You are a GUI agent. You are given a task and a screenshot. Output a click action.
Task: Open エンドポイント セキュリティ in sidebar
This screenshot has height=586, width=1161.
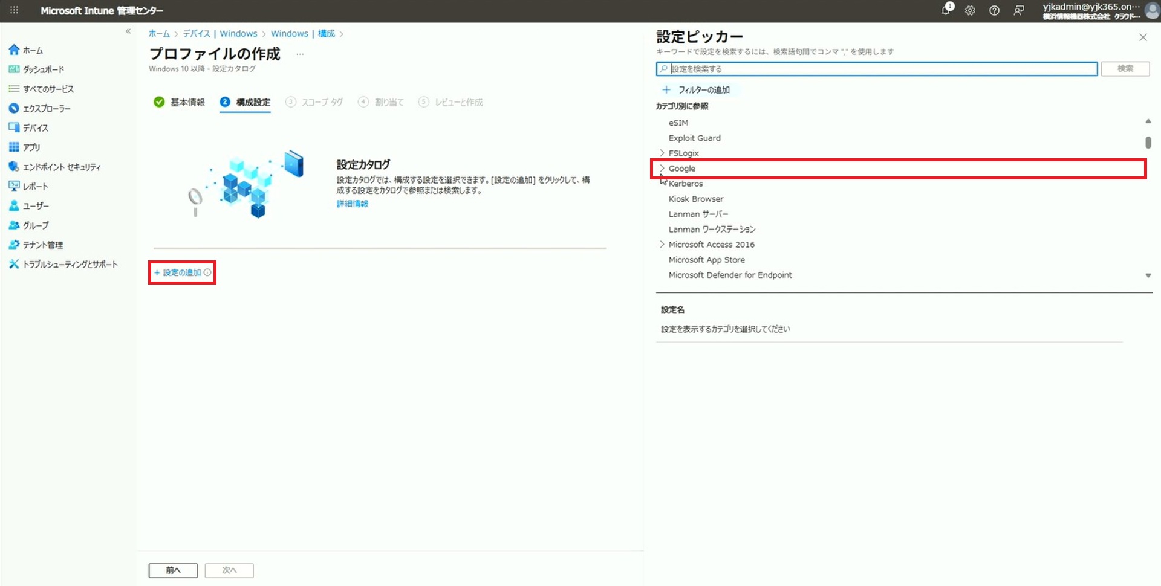(62, 167)
